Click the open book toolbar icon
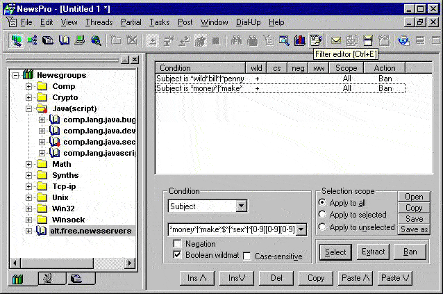This screenshot has width=443, height=294. click(x=64, y=41)
